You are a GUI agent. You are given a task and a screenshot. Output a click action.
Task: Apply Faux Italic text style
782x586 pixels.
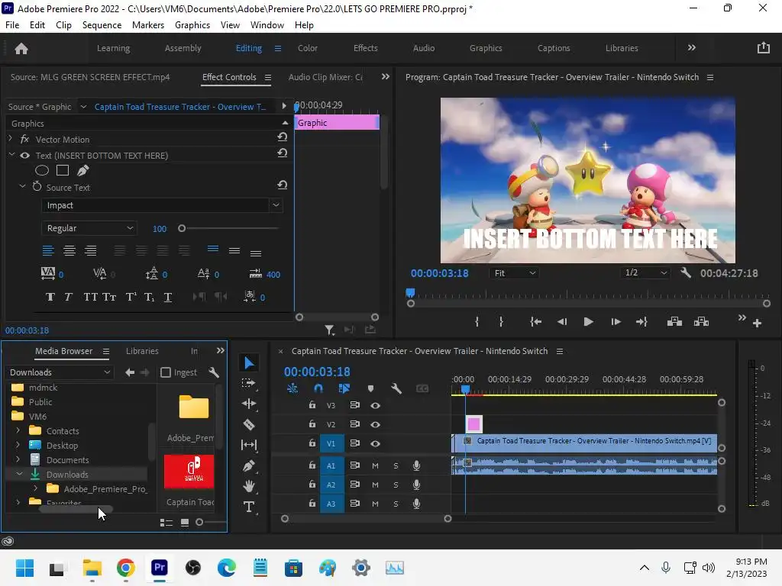(x=68, y=297)
